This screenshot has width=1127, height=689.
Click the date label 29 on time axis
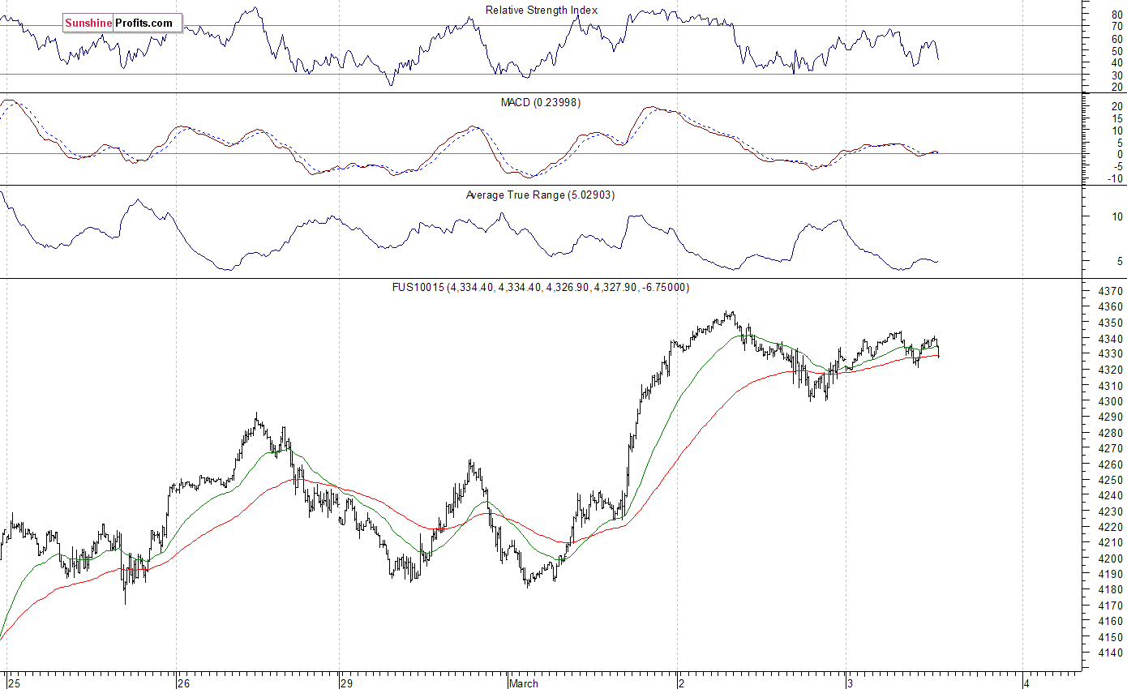click(x=347, y=683)
